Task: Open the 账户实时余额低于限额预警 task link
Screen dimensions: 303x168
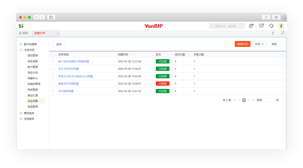Action: coord(74,61)
